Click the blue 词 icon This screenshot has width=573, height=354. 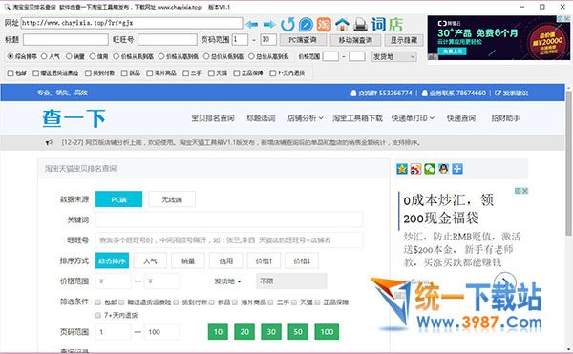pos(378,25)
